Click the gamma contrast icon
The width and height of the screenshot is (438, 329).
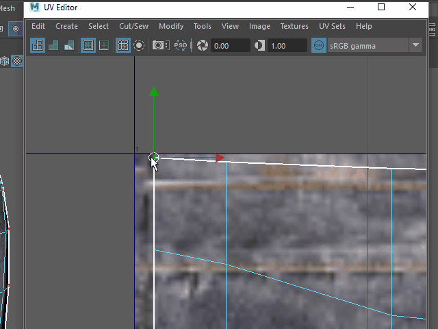click(x=259, y=46)
